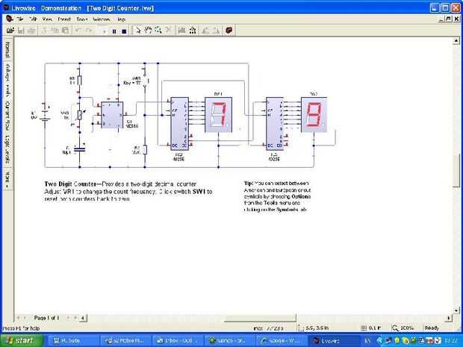Click the brown 3D box icon in the toolbar
The height and width of the screenshot is (347, 463).
[x=229, y=31]
